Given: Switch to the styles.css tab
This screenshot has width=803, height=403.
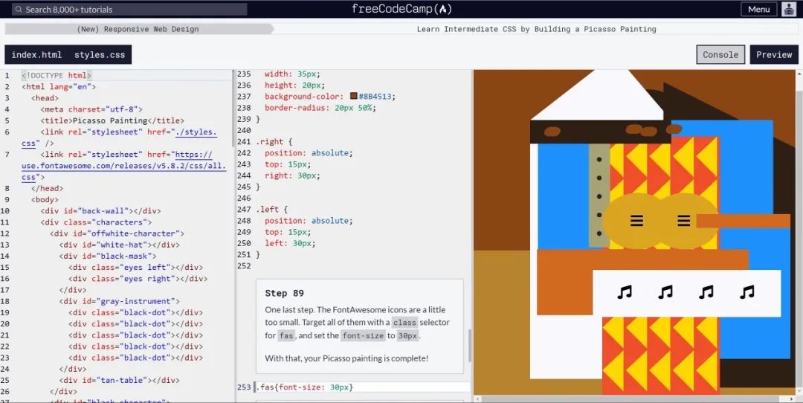Looking at the screenshot, I should (x=100, y=55).
